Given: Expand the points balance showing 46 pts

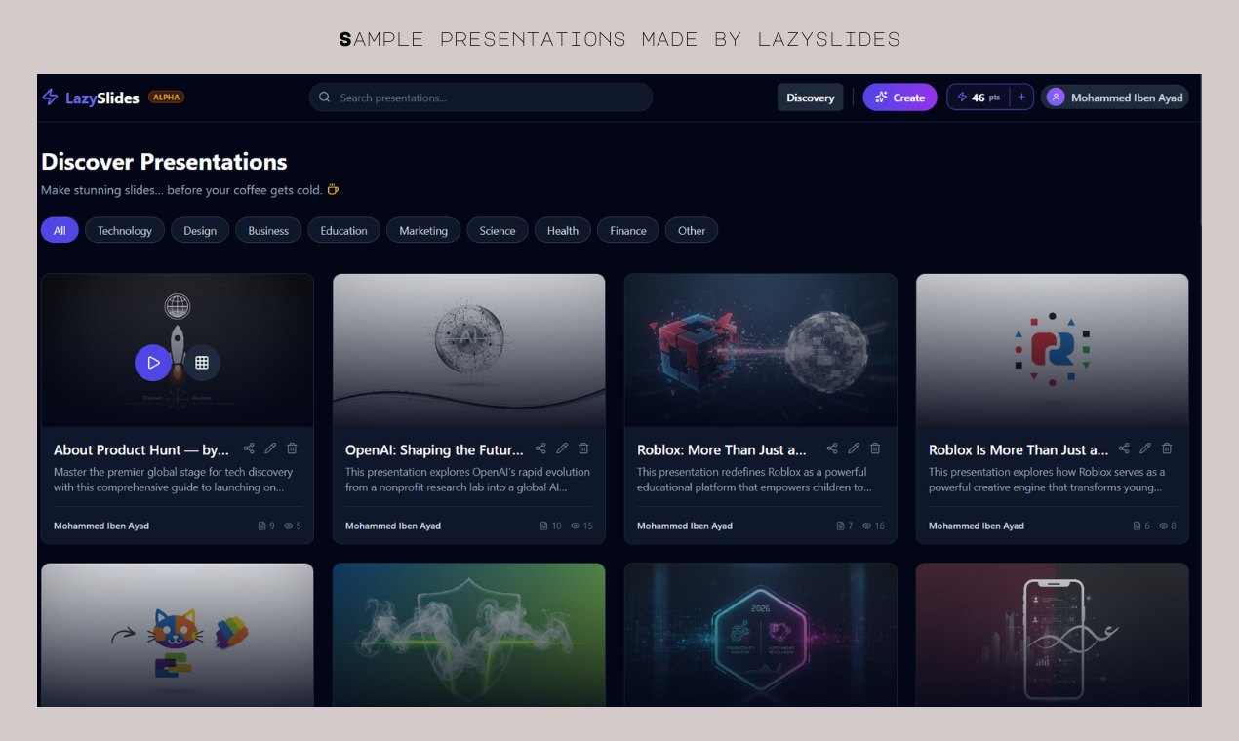Looking at the screenshot, I should tap(979, 97).
